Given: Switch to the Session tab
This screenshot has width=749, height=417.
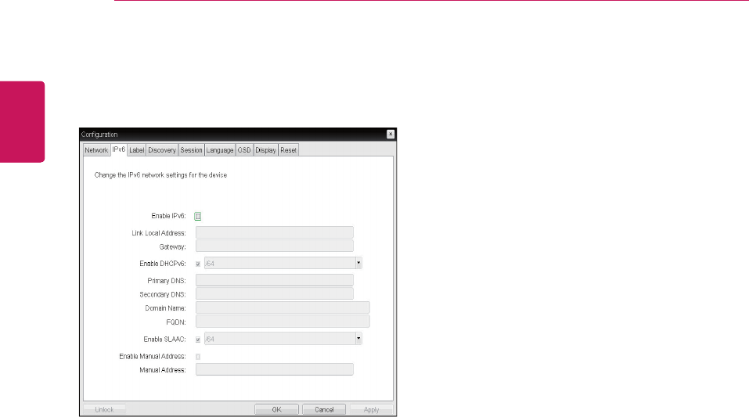Looking at the screenshot, I should [191, 150].
